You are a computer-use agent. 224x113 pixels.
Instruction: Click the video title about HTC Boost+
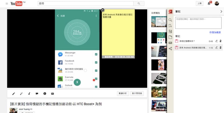tap(56, 104)
